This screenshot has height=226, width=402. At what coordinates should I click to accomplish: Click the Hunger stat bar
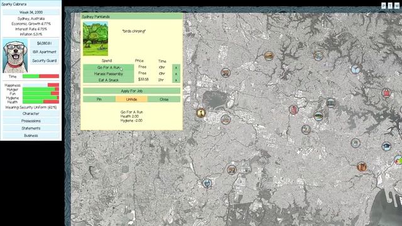pos(41,89)
